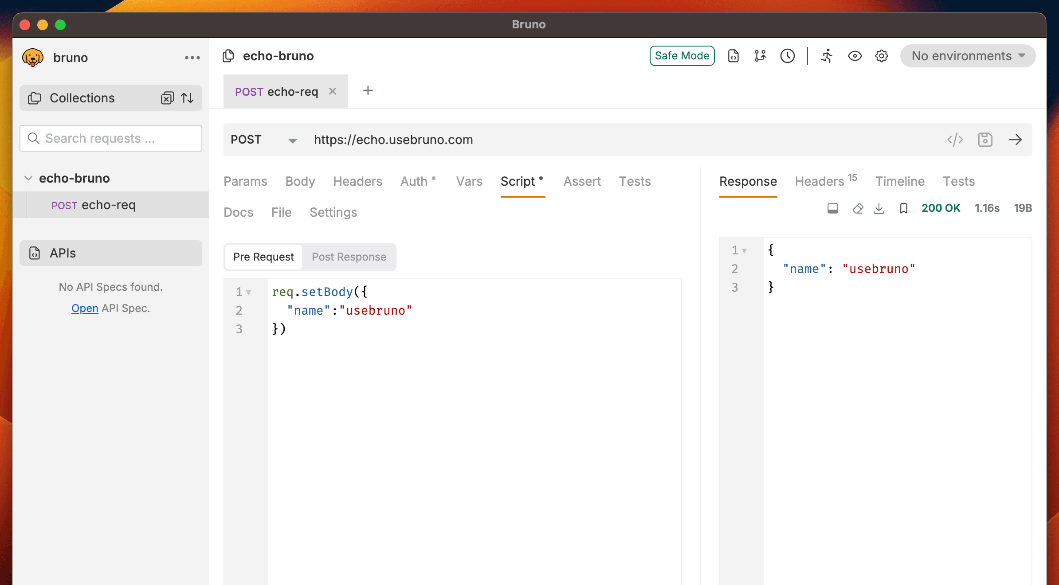Click the clear response eraser icon
This screenshot has height=585, width=1059.
pos(858,208)
